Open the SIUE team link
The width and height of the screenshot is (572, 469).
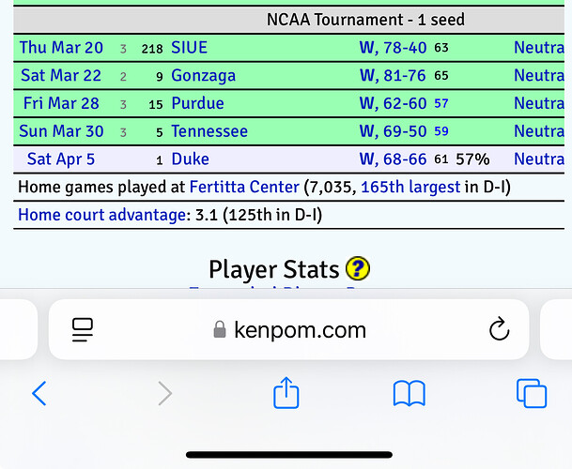click(x=190, y=48)
